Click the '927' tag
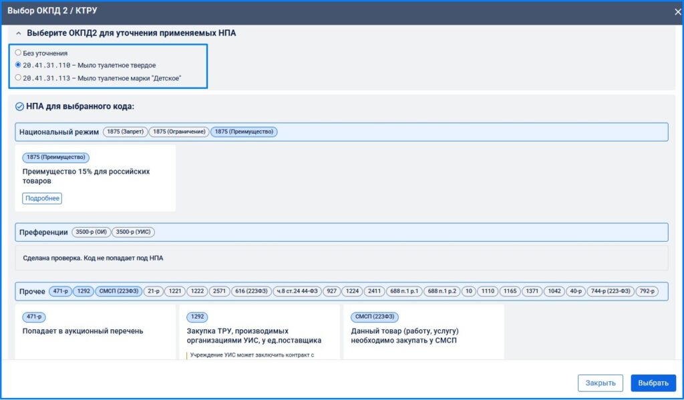The height and width of the screenshot is (400, 684). point(331,291)
